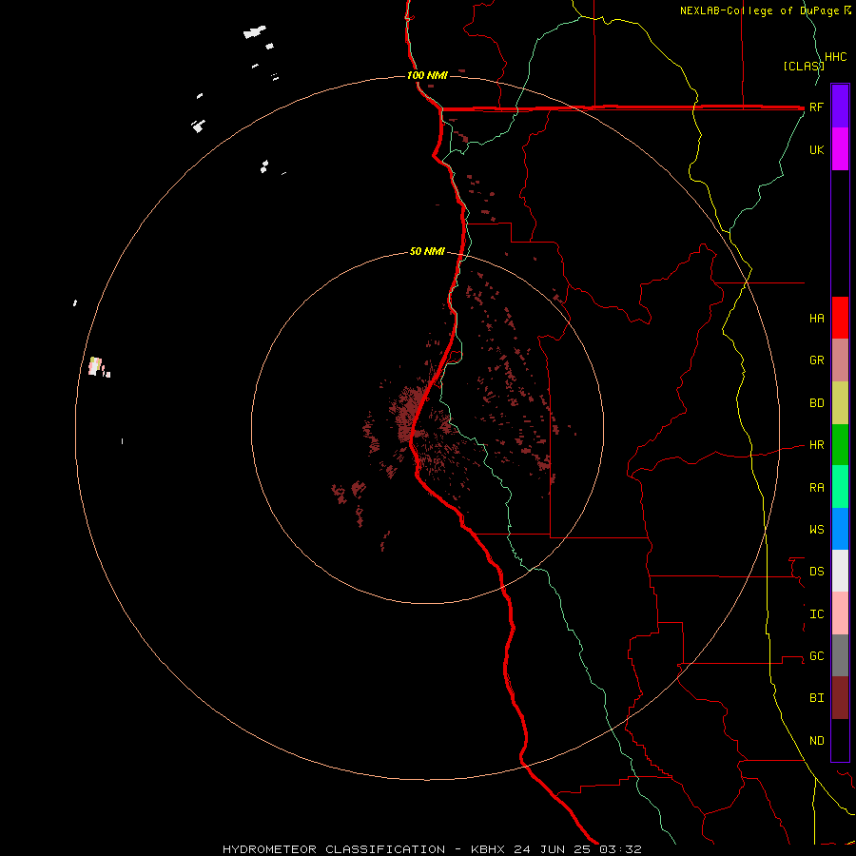Click the BD legend label
856x856 pixels.
817,403
